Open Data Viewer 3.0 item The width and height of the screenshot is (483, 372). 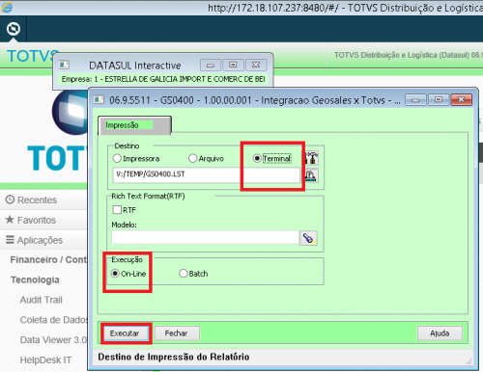[x=53, y=340]
